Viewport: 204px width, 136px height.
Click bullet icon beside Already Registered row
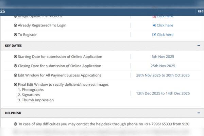(x=16, y=25)
